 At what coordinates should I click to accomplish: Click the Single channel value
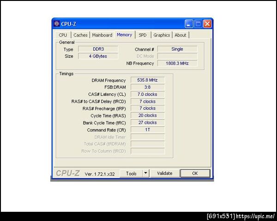tap(177, 49)
